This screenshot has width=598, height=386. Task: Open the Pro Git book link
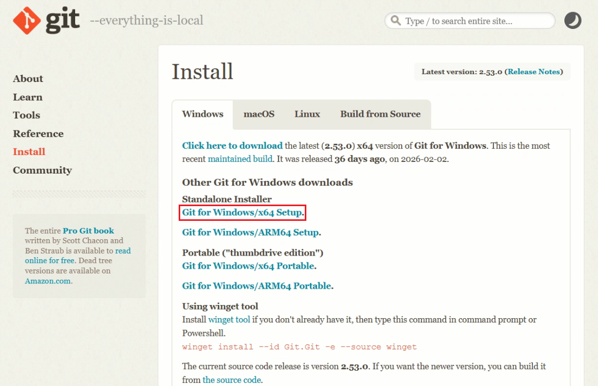88,231
